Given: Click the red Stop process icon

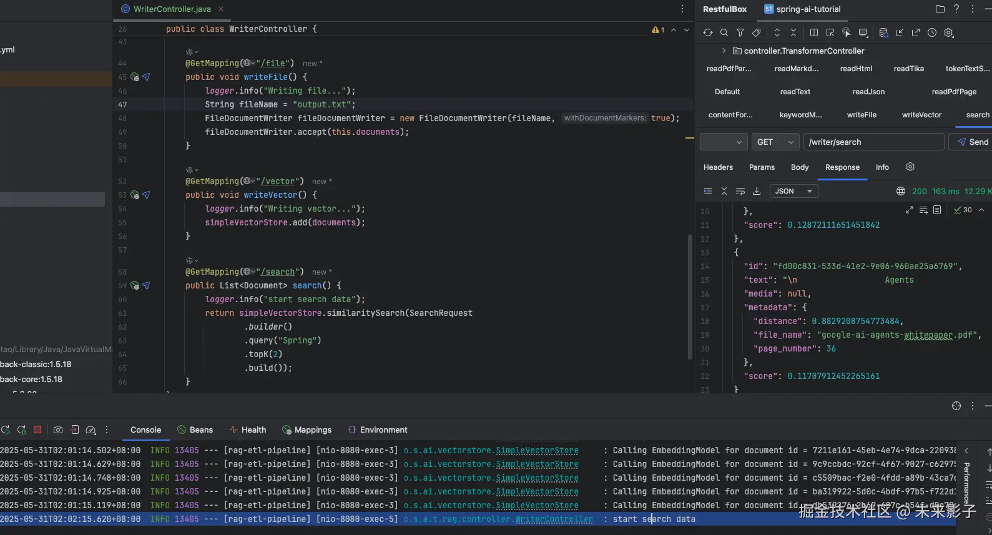Looking at the screenshot, I should point(37,429).
